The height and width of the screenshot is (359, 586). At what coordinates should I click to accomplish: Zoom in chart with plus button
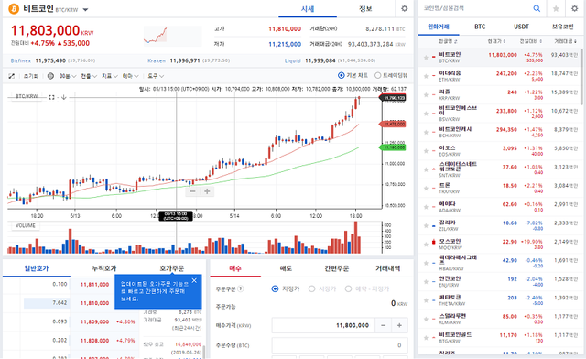coord(207,191)
